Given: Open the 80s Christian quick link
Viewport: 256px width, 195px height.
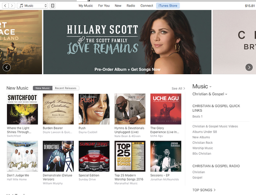Looking at the screenshot, I should [x=202, y=154].
